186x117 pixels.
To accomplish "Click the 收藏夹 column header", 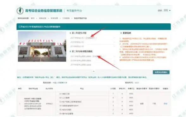I will click(165, 89).
